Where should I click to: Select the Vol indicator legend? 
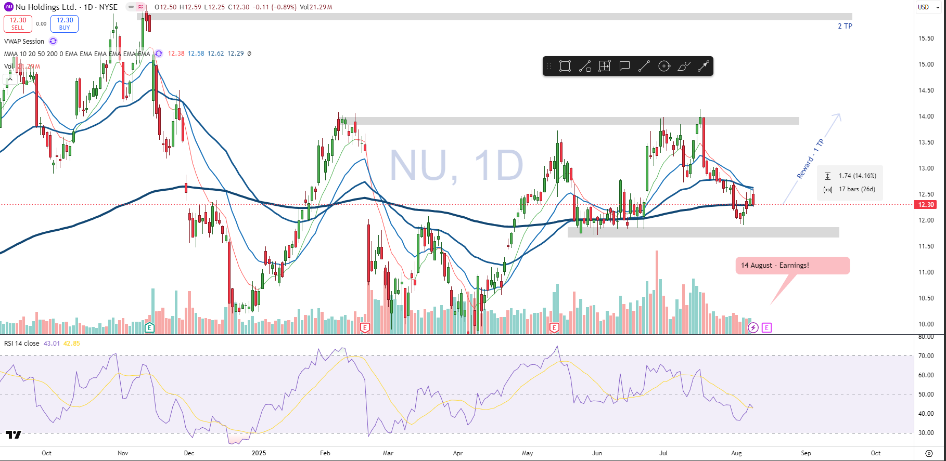(x=9, y=67)
